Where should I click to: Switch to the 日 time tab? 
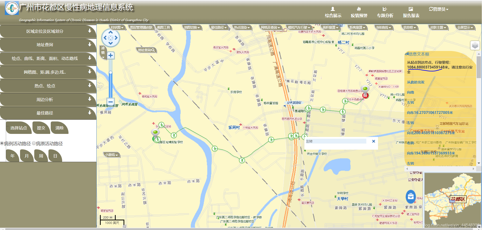55,156
